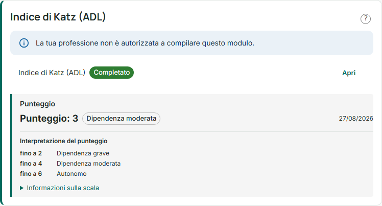This screenshot has height=206, width=382.
Task: Click the Indice di Katz (ADL) heading
Action: (x=58, y=17)
